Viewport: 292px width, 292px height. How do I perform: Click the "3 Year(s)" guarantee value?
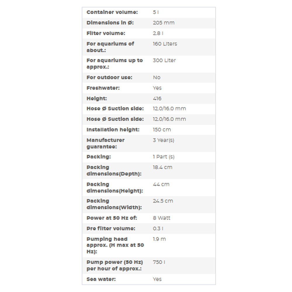click(x=163, y=140)
